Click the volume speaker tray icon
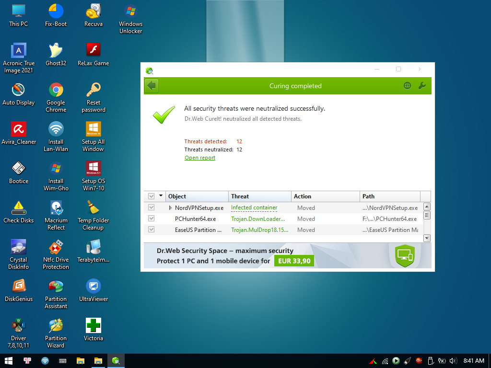The width and height of the screenshot is (491, 368). [x=453, y=361]
